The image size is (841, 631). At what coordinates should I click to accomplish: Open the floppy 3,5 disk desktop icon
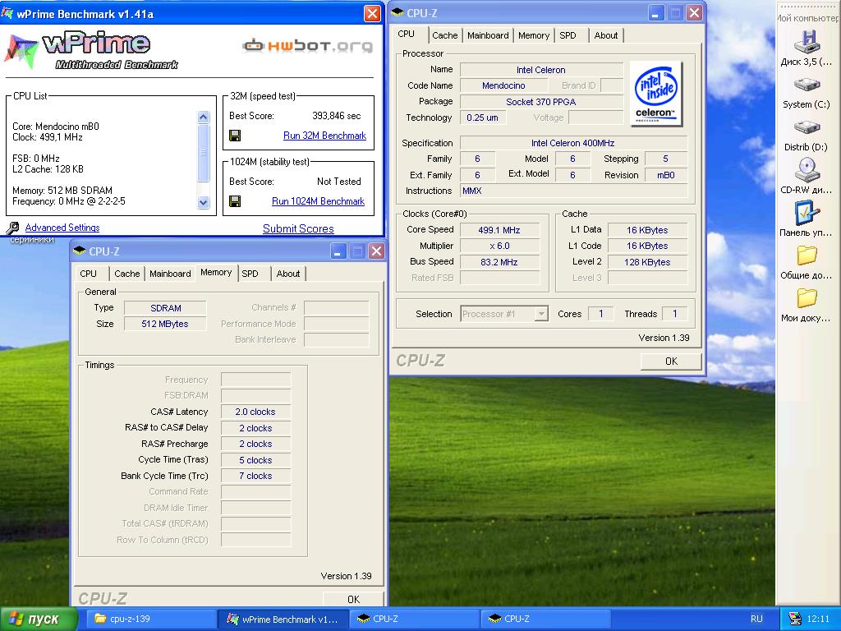pyautogui.click(x=806, y=43)
